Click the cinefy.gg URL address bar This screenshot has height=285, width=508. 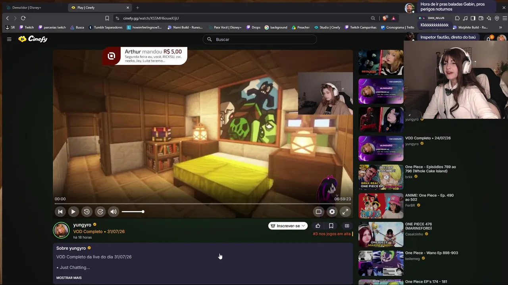[241, 18]
